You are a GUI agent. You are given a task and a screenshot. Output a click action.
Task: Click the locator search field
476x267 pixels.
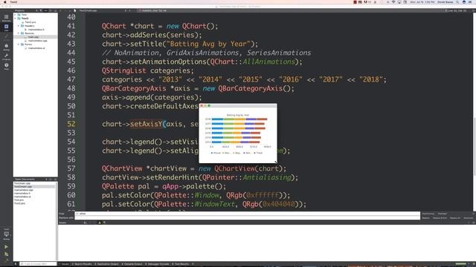[38, 264]
